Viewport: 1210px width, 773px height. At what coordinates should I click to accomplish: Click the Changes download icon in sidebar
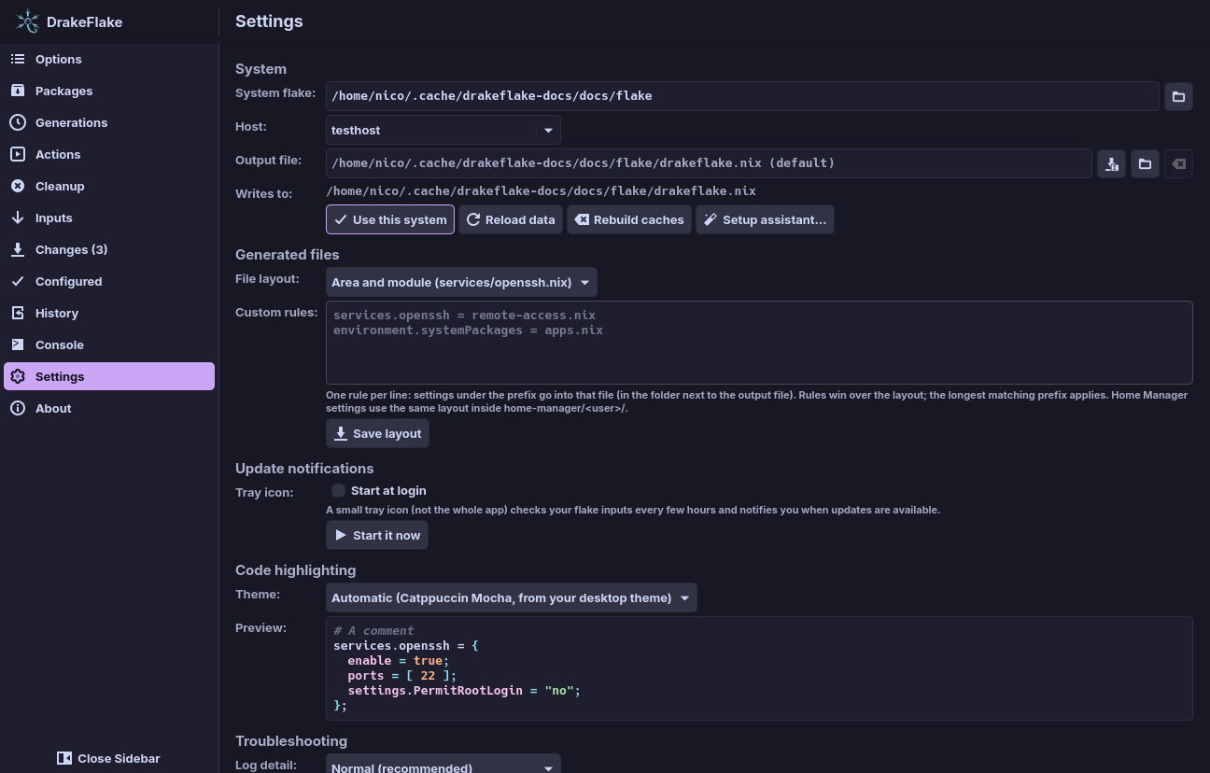[x=18, y=249]
